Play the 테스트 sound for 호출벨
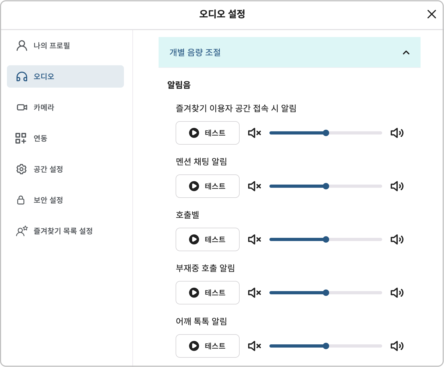Image resolution: width=444 pixels, height=367 pixels. [208, 239]
